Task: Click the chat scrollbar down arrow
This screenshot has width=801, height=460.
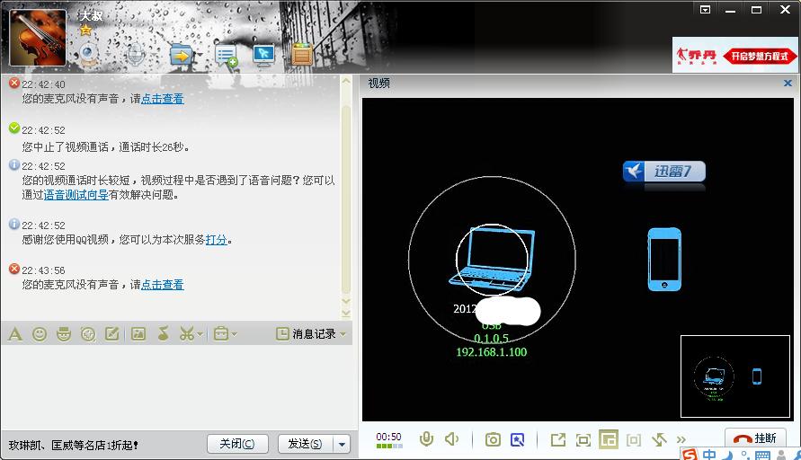Action: click(346, 301)
